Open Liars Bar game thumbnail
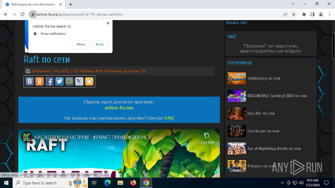The width and height of the screenshot is (335, 188). (237, 113)
